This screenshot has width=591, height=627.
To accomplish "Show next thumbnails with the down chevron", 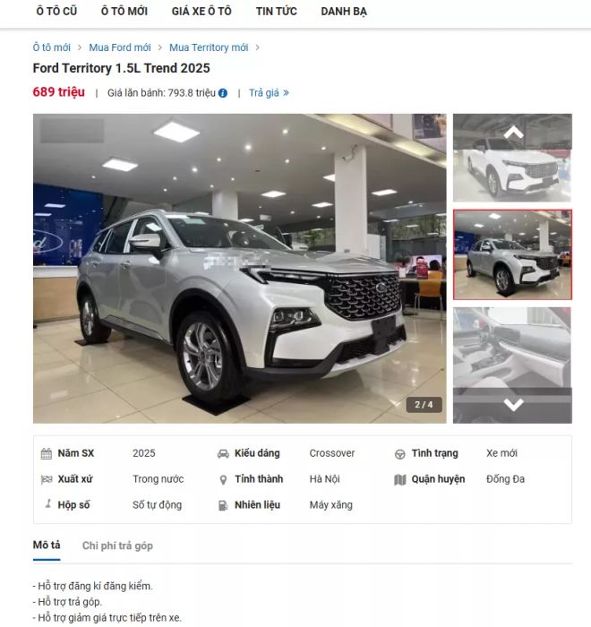I will click(513, 405).
